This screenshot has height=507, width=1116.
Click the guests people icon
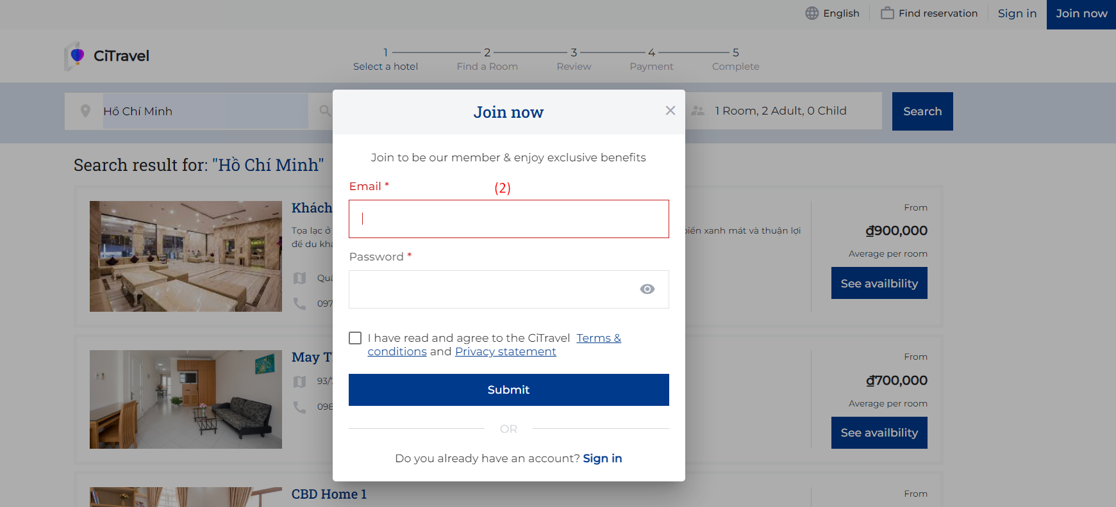(x=698, y=111)
